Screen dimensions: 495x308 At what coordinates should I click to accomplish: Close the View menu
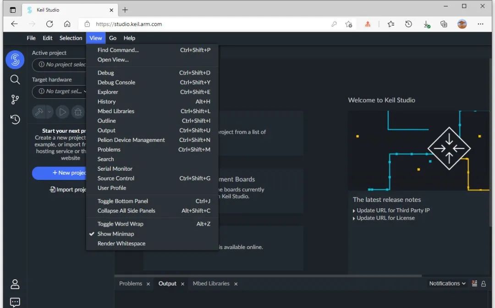click(x=96, y=38)
